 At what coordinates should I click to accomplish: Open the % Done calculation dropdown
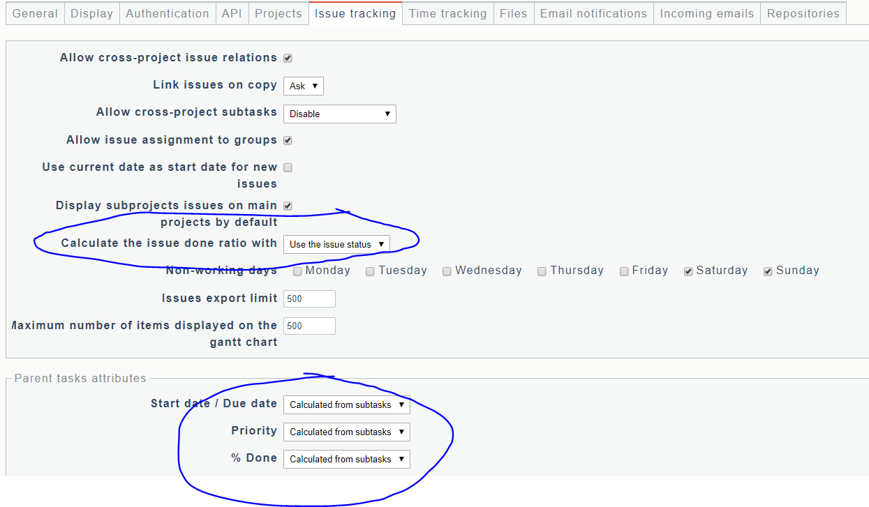(x=347, y=459)
